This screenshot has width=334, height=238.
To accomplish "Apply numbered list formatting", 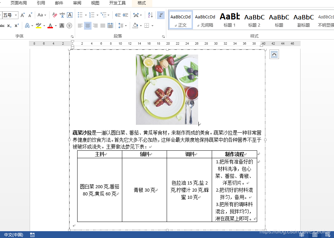I will (x=92, y=15).
